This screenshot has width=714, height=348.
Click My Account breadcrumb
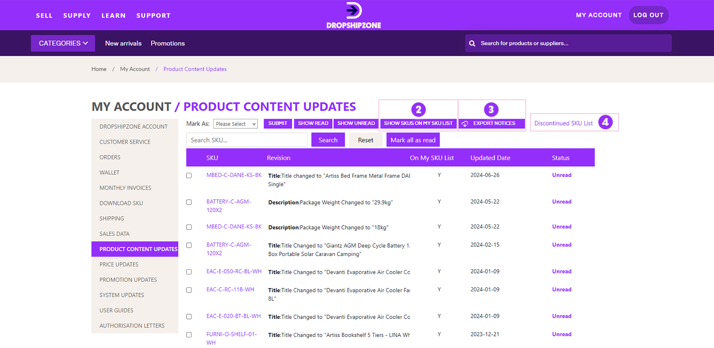(x=135, y=69)
